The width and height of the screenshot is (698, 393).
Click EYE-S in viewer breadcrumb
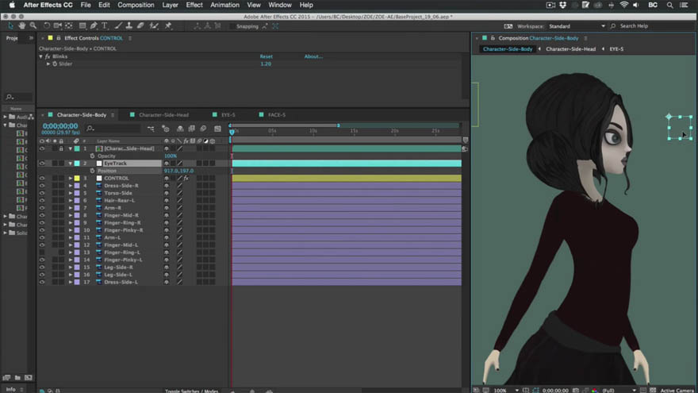pos(616,49)
